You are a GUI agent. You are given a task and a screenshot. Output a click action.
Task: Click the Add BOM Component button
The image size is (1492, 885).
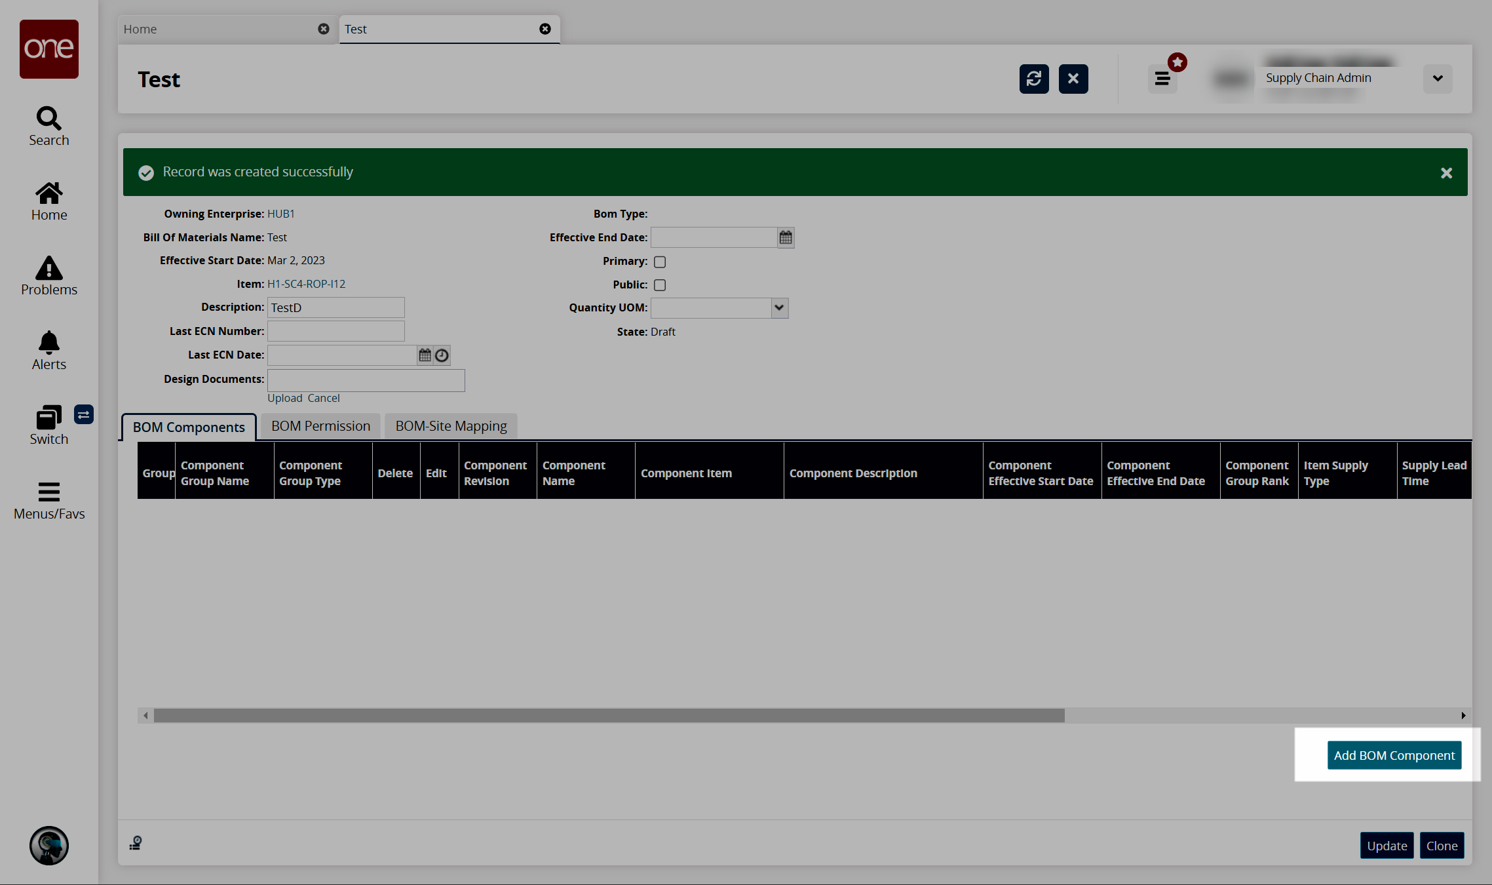pos(1393,755)
